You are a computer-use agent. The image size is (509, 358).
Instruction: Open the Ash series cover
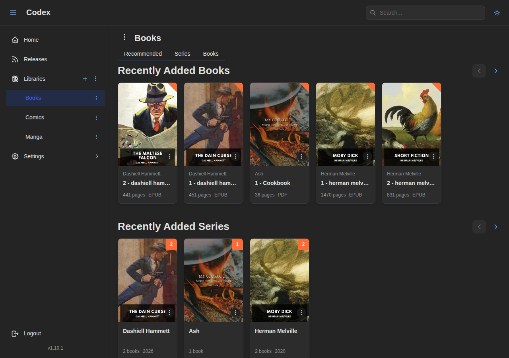[214, 280]
